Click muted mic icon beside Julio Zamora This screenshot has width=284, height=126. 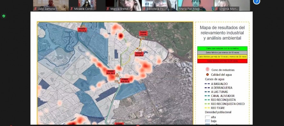tap(35, 9)
